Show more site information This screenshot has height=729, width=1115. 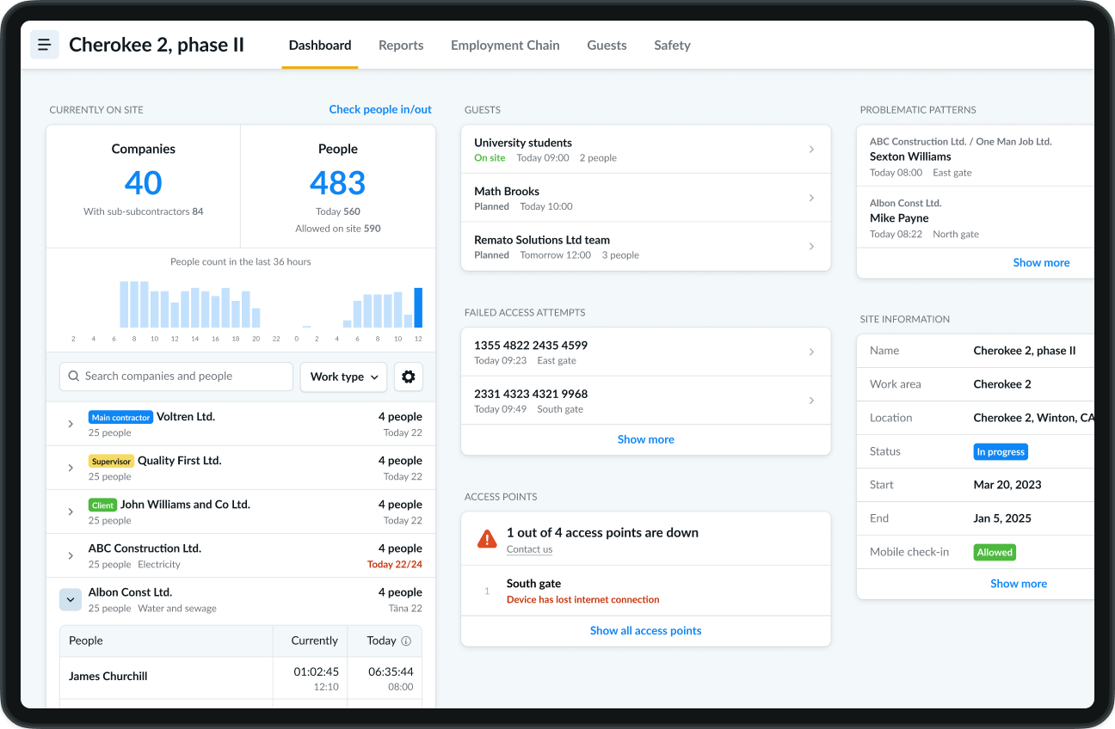pos(1019,584)
